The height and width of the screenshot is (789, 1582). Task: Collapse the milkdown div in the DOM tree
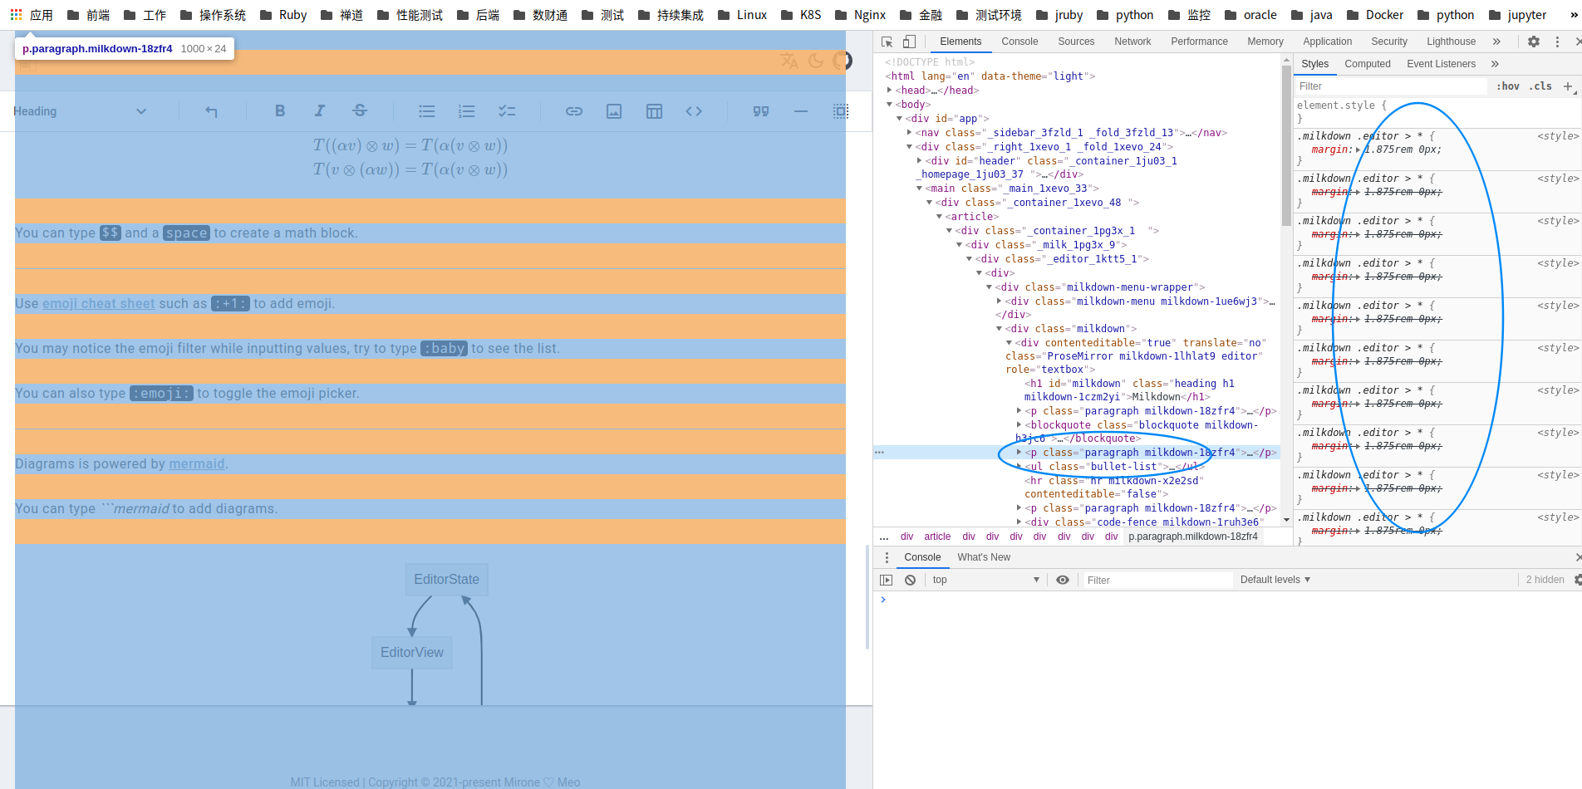tap(1000, 329)
